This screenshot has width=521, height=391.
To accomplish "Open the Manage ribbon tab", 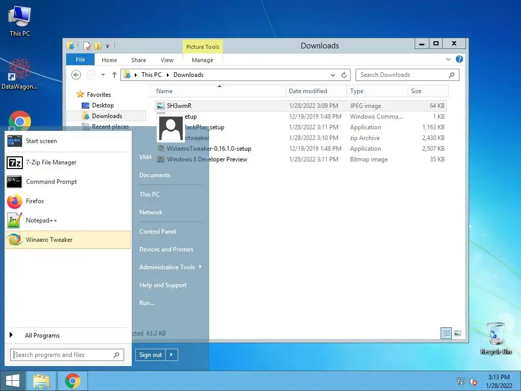I will pyautogui.click(x=202, y=60).
